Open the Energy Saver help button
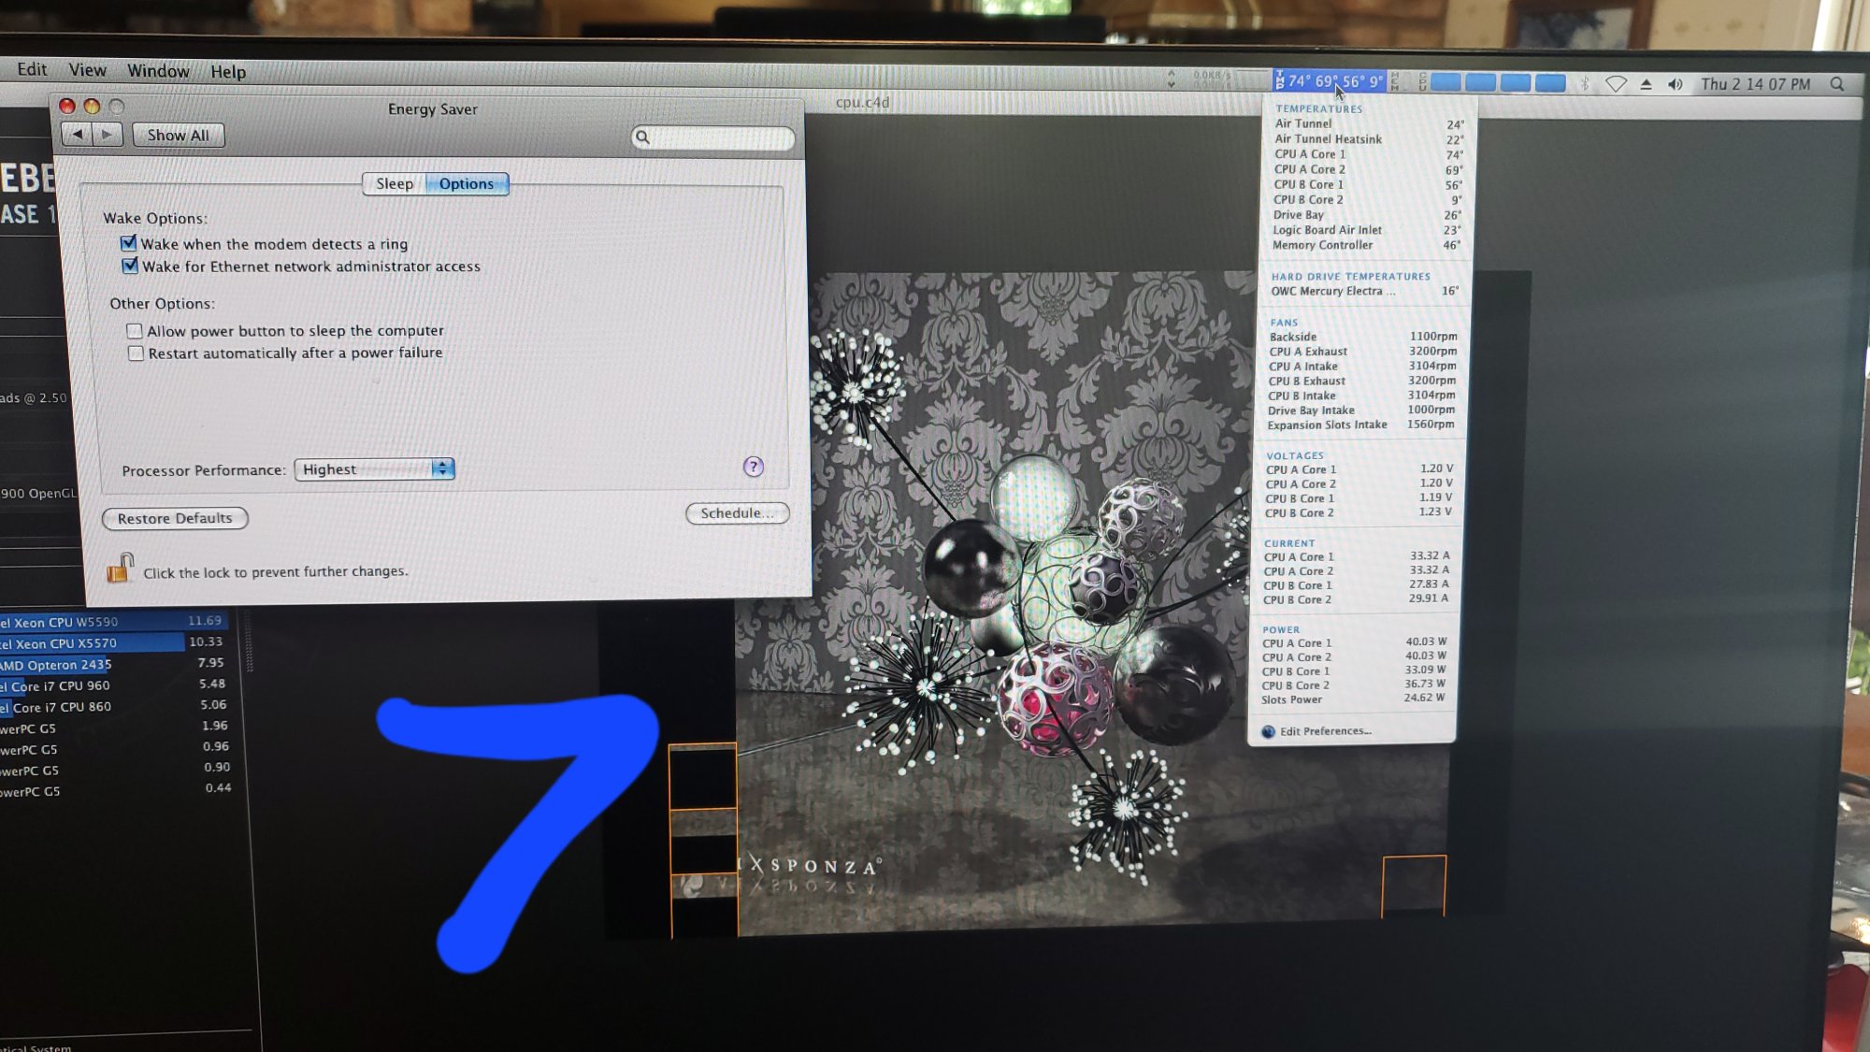 point(753,467)
